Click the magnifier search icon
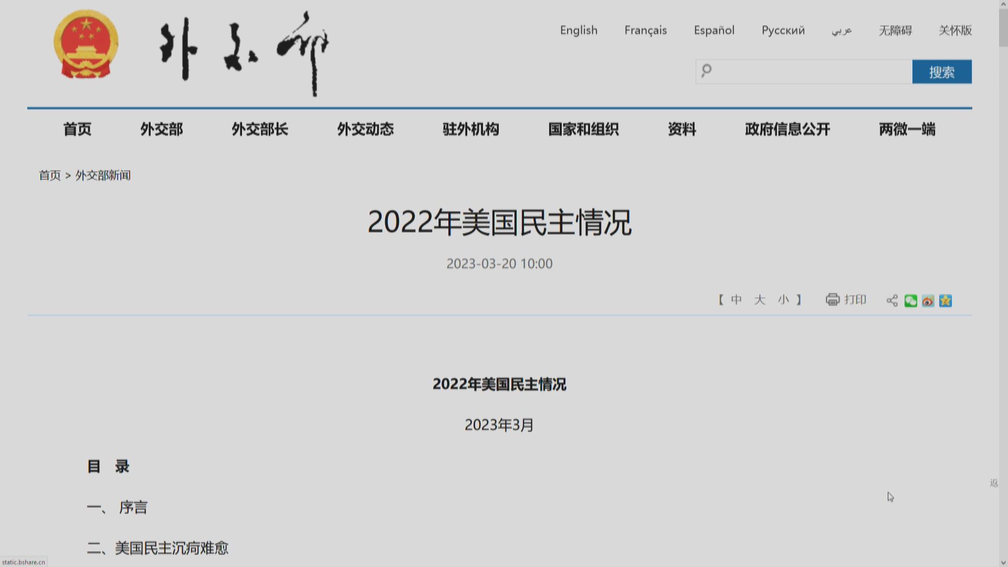 (706, 71)
